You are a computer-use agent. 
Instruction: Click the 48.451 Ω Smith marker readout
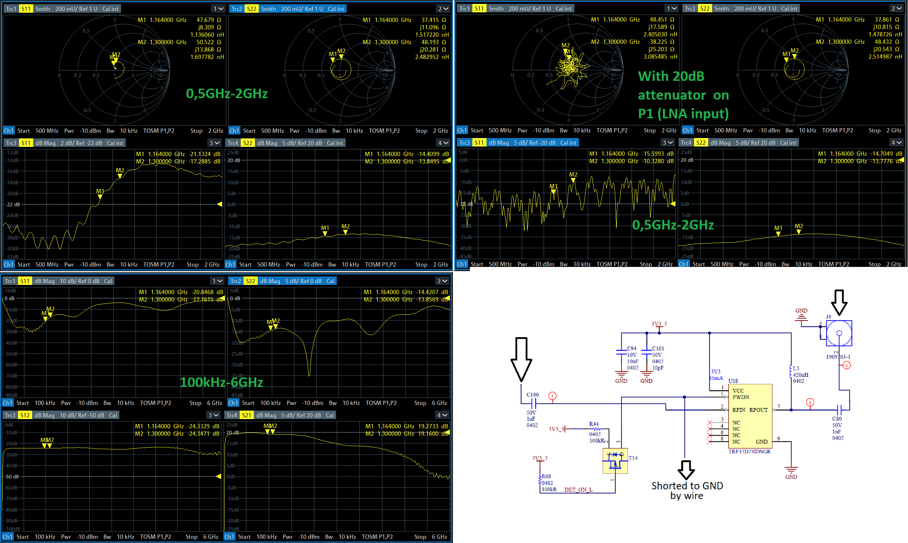(x=662, y=19)
